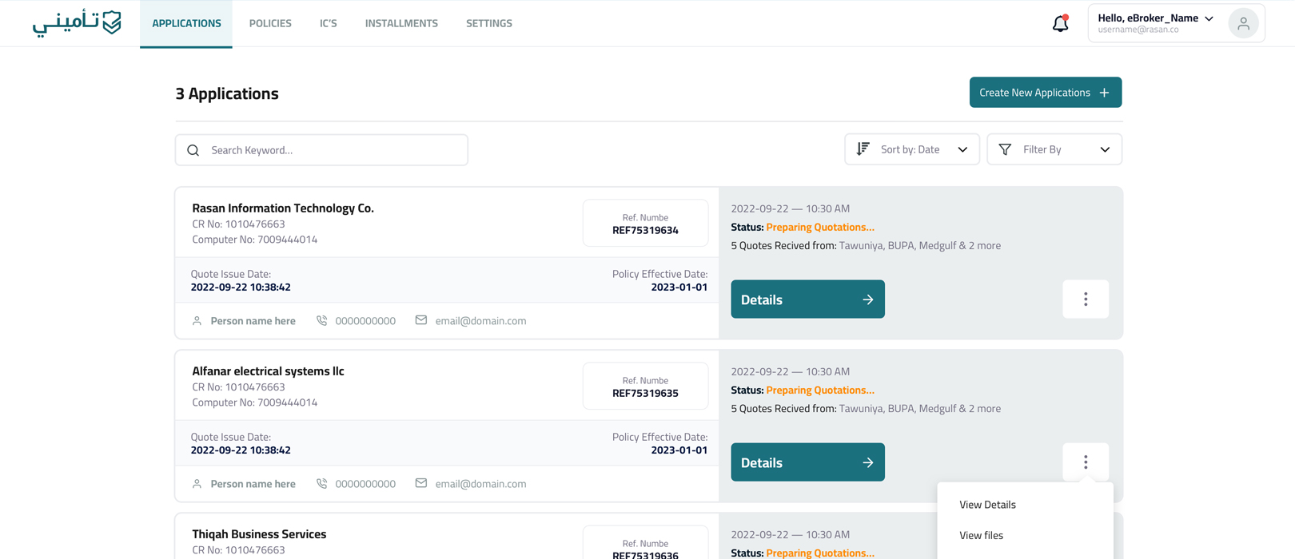Click the user avatar icon
Image resolution: width=1295 pixels, height=559 pixels.
[x=1243, y=23]
